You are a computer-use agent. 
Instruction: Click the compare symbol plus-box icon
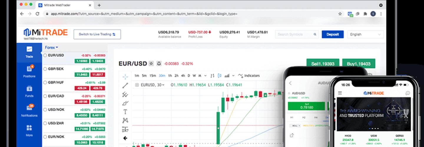[x=137, y=85]
